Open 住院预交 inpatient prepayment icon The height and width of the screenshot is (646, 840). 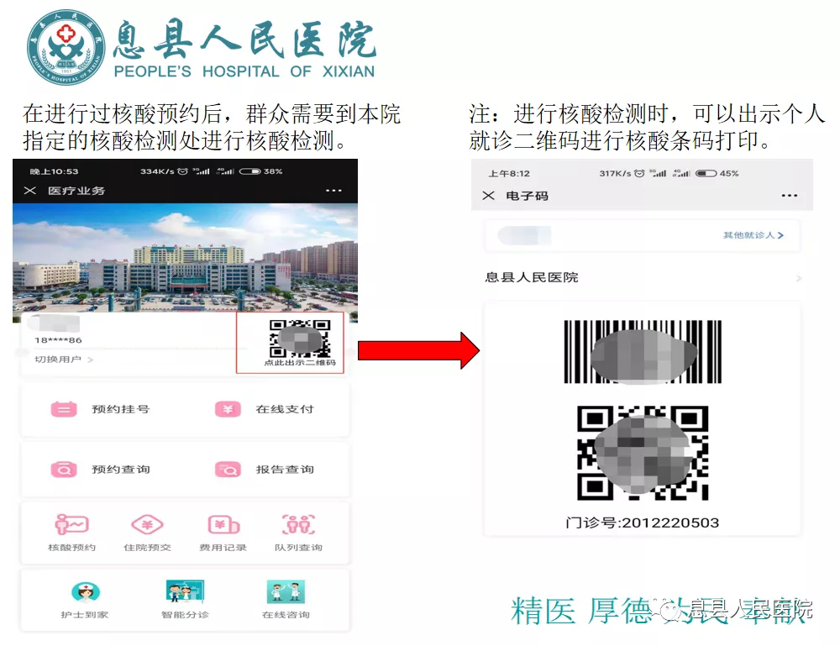click(147, 524)
